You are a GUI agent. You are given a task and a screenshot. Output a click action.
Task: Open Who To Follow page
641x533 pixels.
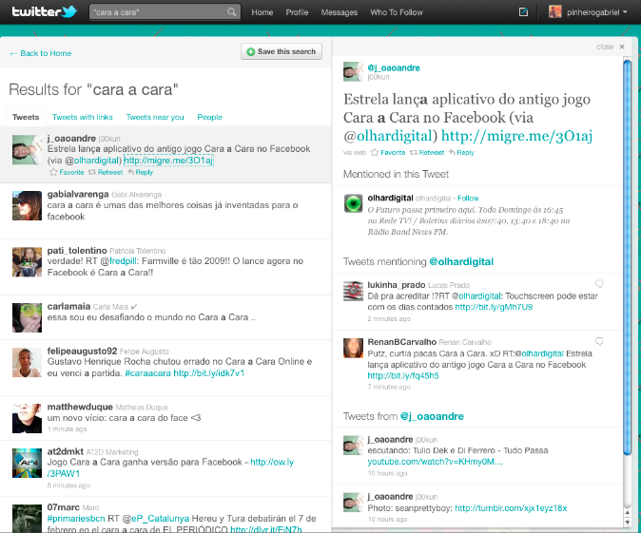pyautogui.click(x=397, y=12)
